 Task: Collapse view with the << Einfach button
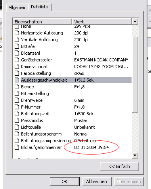pos(119,166)
